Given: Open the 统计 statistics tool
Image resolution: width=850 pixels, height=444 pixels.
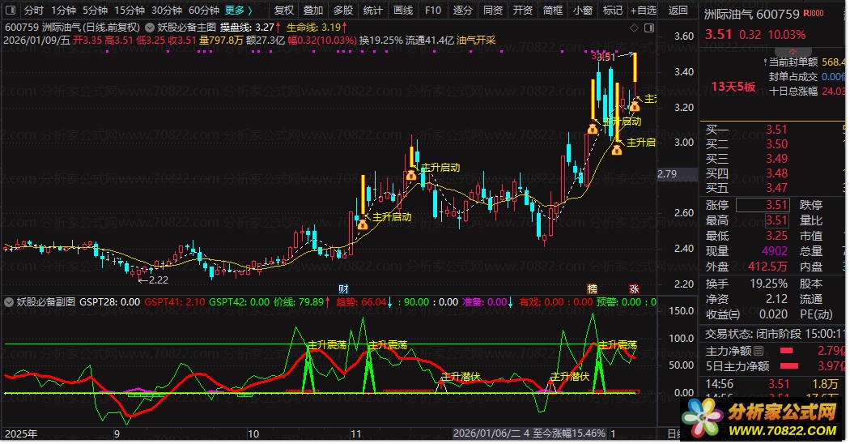Looking at the screenshot, I should tap(372, 11).
